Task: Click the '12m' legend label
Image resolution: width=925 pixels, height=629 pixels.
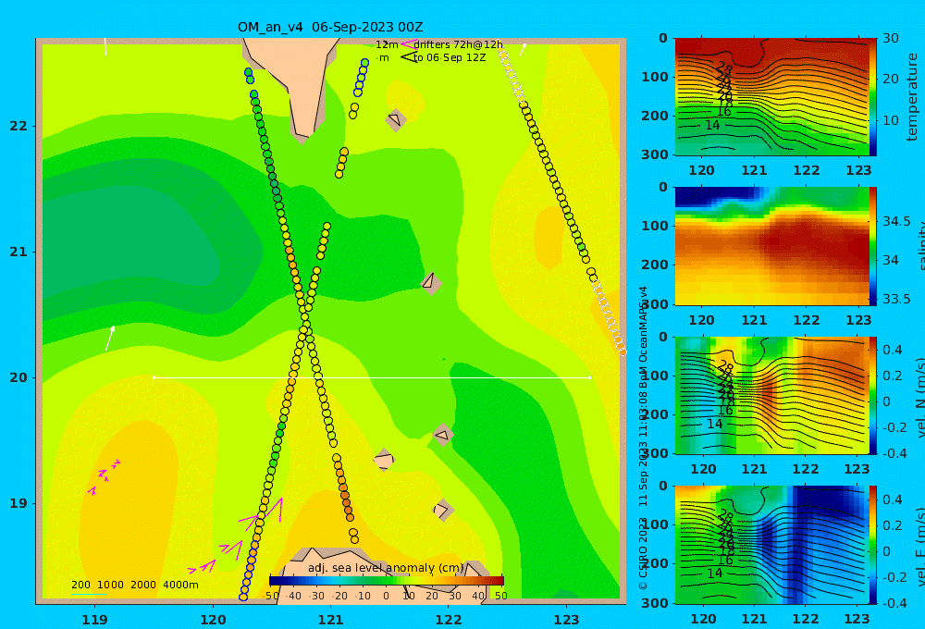Action: pos(387,44)
